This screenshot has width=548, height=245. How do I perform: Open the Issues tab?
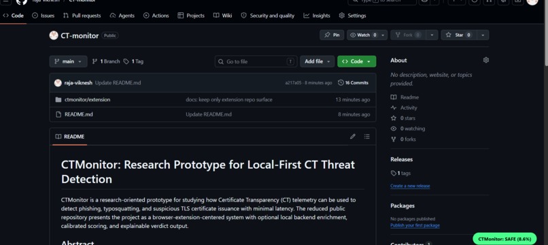[43, 16]
